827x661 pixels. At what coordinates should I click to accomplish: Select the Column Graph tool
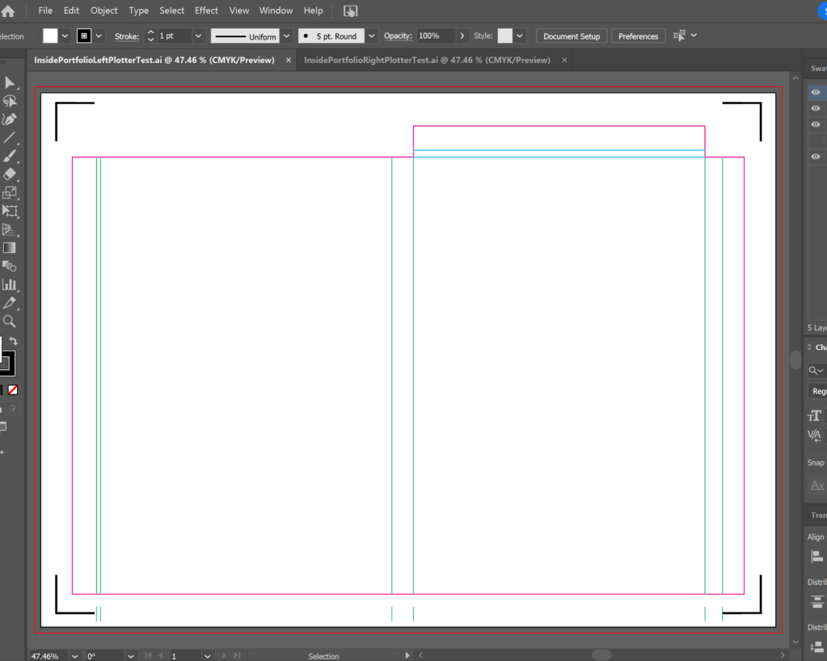10,284
